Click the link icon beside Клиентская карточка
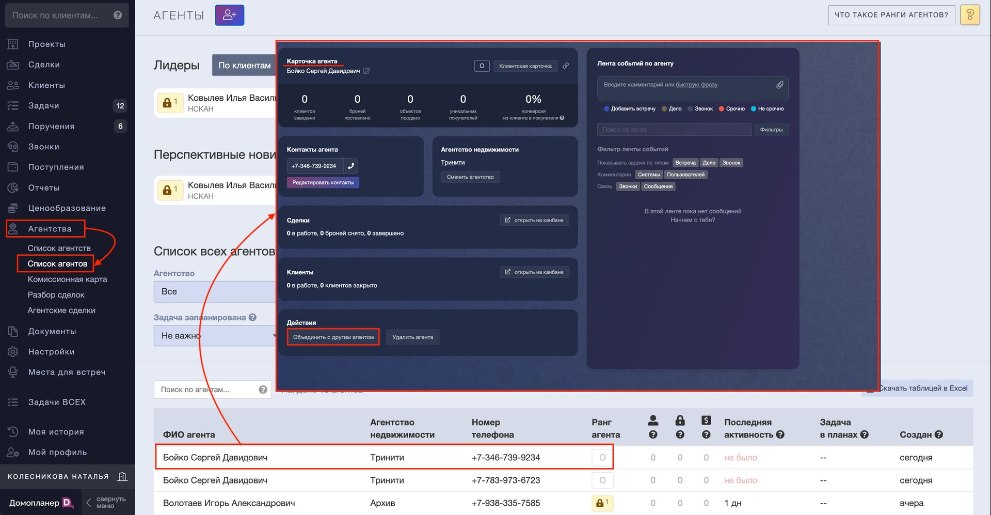This screenshot has width=991, height=515. (x=566, y=66)
